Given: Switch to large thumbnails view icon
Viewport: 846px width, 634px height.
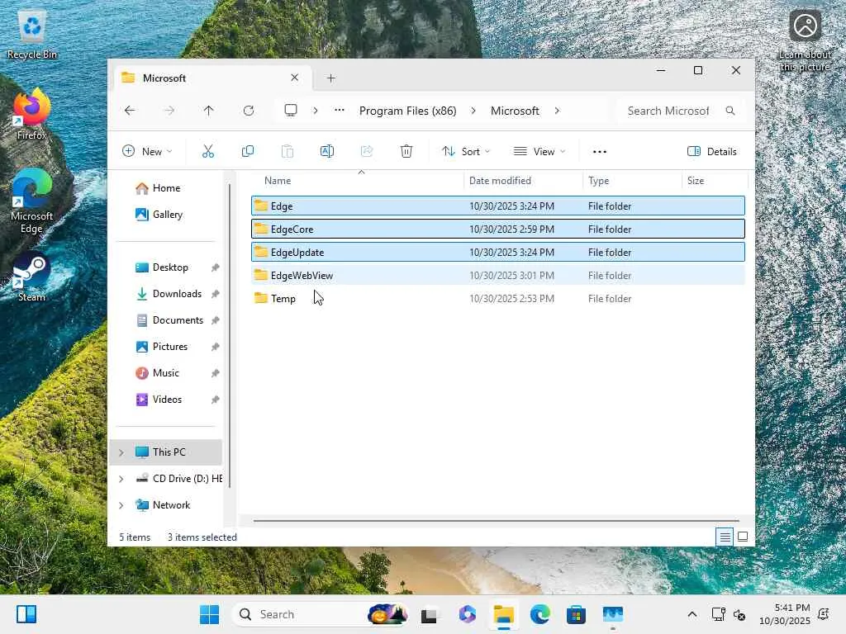Looking at the screenshot, I should (x=743, y=537).
